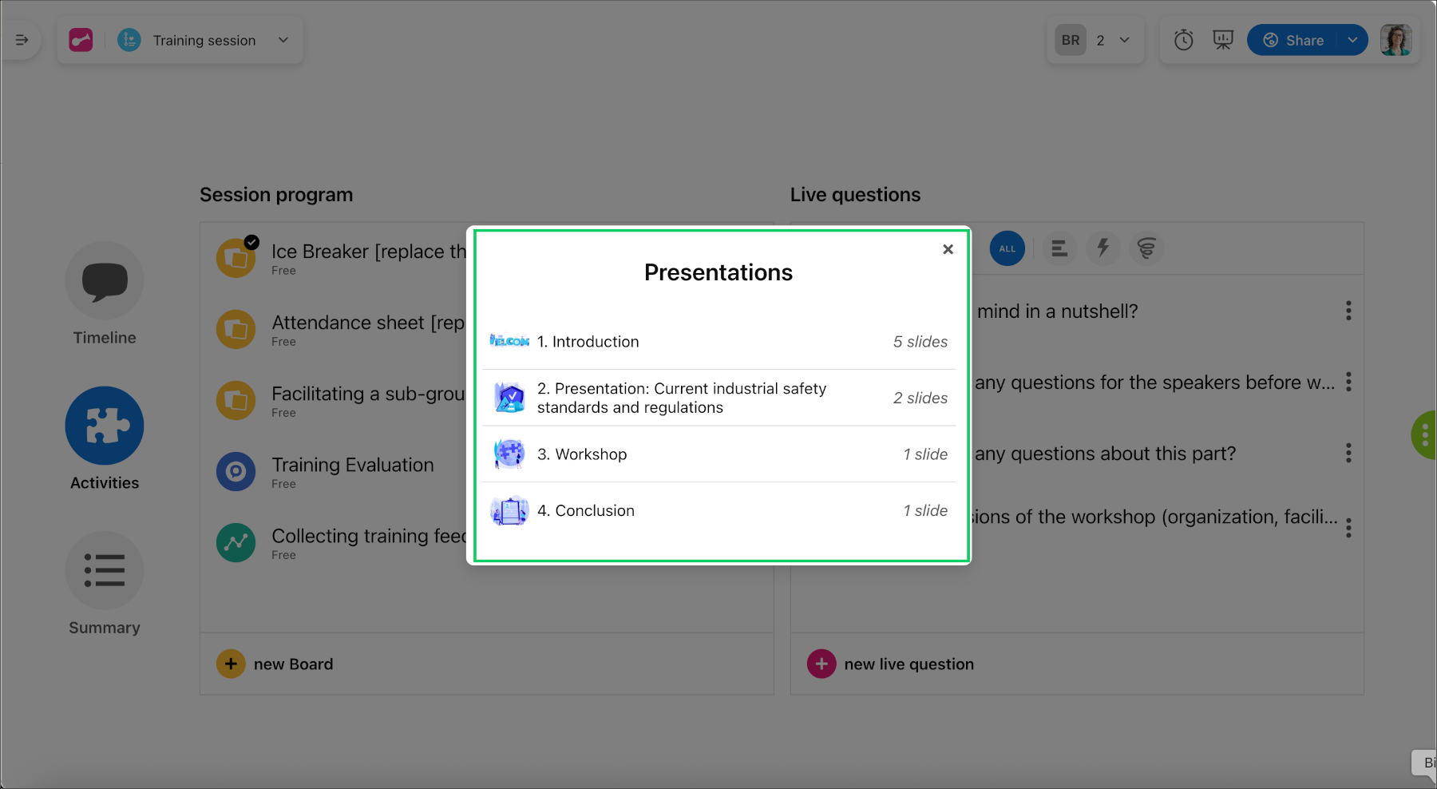This screenshot has width=1437, height=789.
Task: Open 'any questions about this part?' live question
Action: 1105,454
